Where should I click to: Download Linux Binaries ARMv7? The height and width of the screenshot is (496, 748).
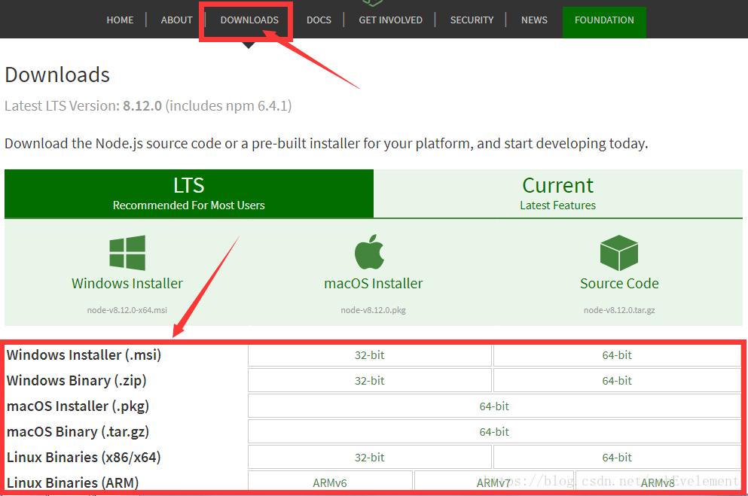494,482
